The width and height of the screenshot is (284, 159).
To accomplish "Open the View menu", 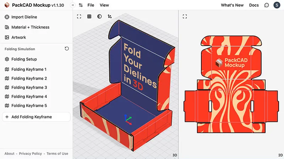I will (104, 5).
